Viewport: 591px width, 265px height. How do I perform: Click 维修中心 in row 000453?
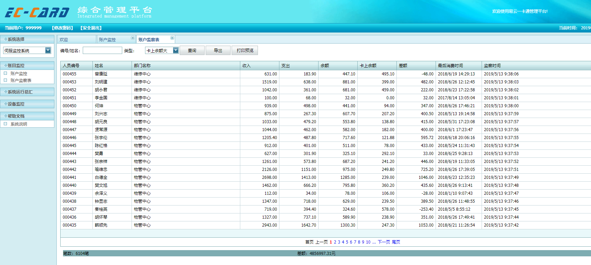pos(142,82)
